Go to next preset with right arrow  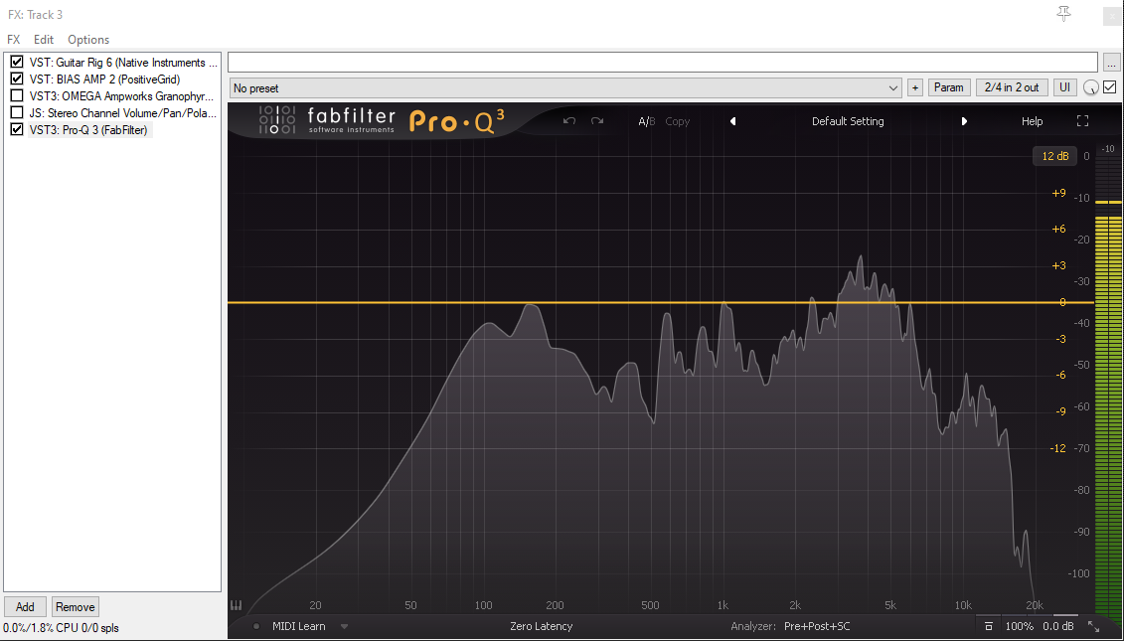[964, 121]
